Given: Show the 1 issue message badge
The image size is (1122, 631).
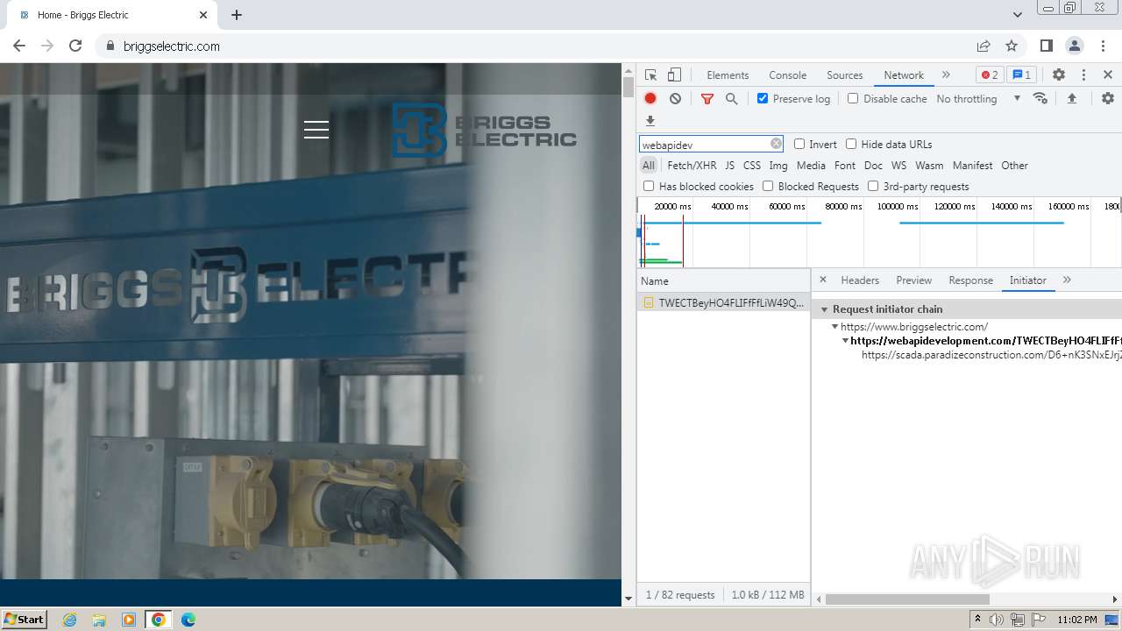Looking at the screenshot, I should (1020, 74).
